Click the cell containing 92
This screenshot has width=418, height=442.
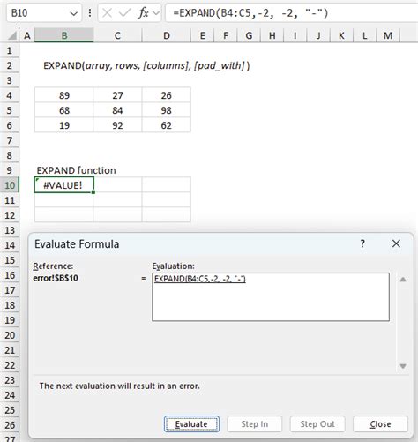(x=117, y=125)
